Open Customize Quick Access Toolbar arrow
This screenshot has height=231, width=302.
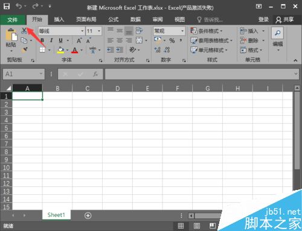pyautogui.click(x=50, y=7)
